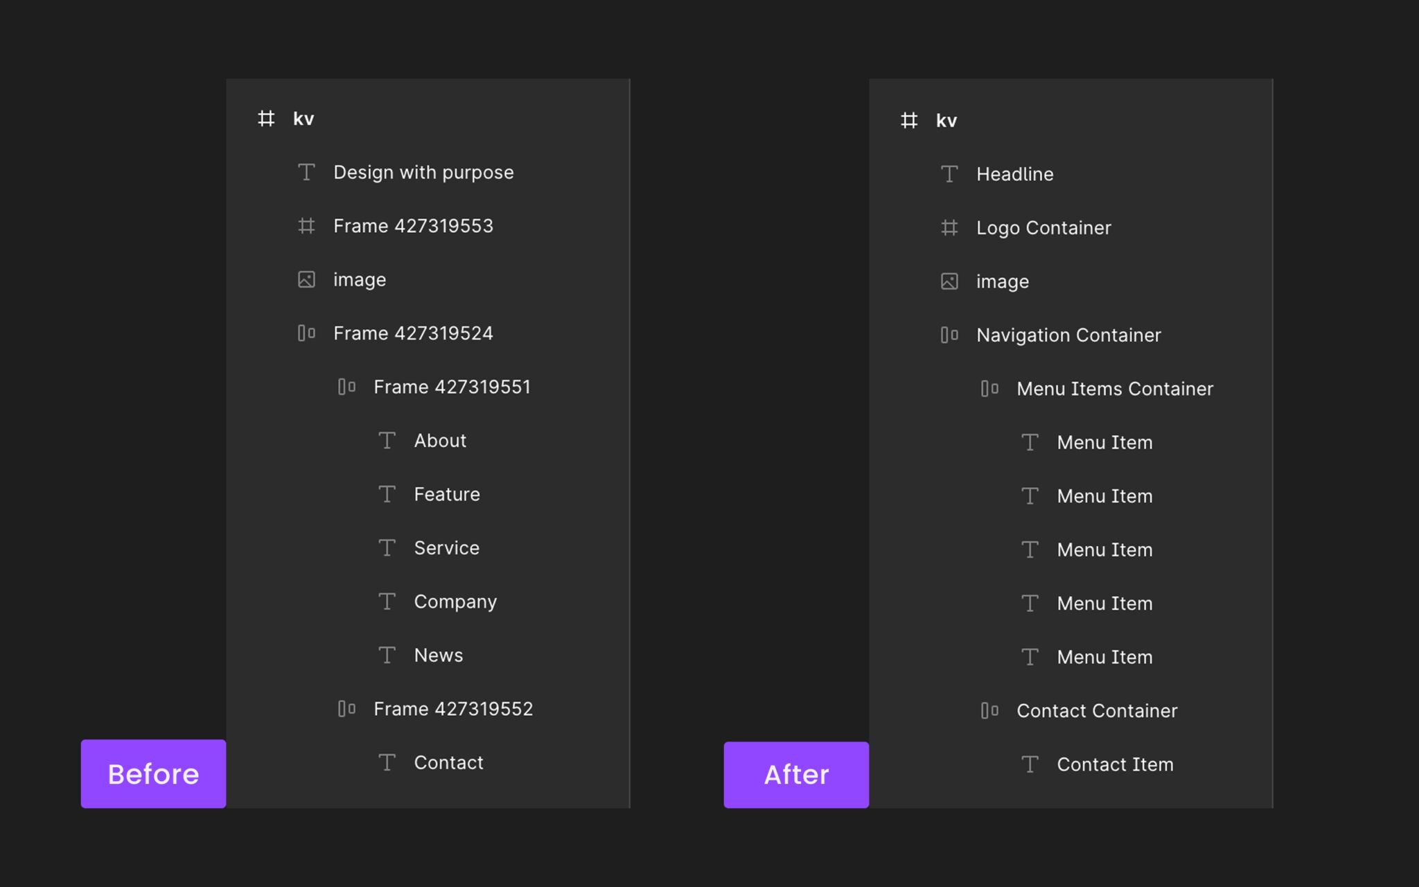Click the purple After button
The image size is (1419, 887).
coord(796,775)
